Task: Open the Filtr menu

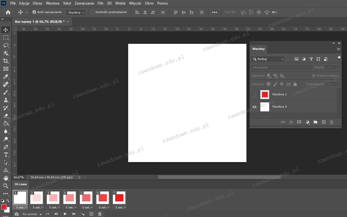Action: 101,3
